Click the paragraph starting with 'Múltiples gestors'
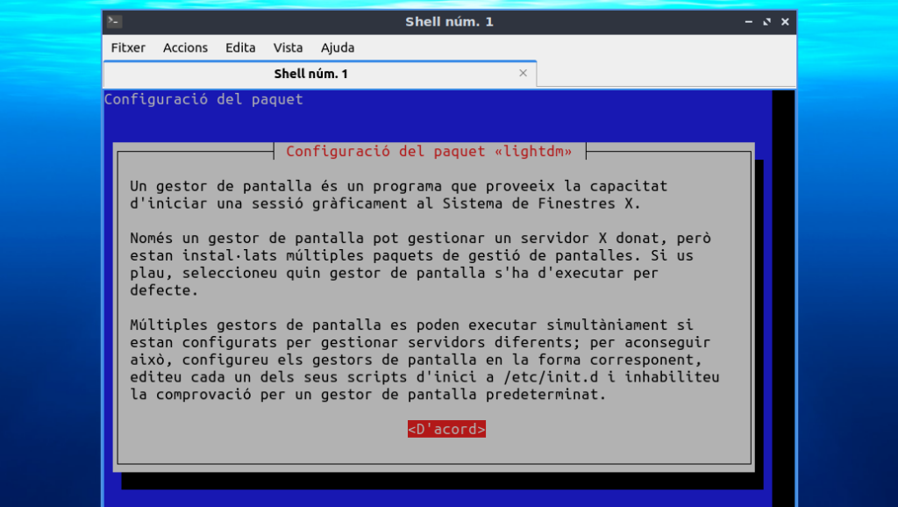This screenshot has height=507, width=898. (421, 360)
